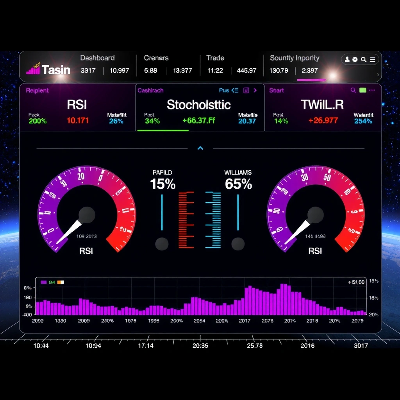This screenshot has width=400, height=400.
Task: Click the white search icon in top bar
Action: 364,59
